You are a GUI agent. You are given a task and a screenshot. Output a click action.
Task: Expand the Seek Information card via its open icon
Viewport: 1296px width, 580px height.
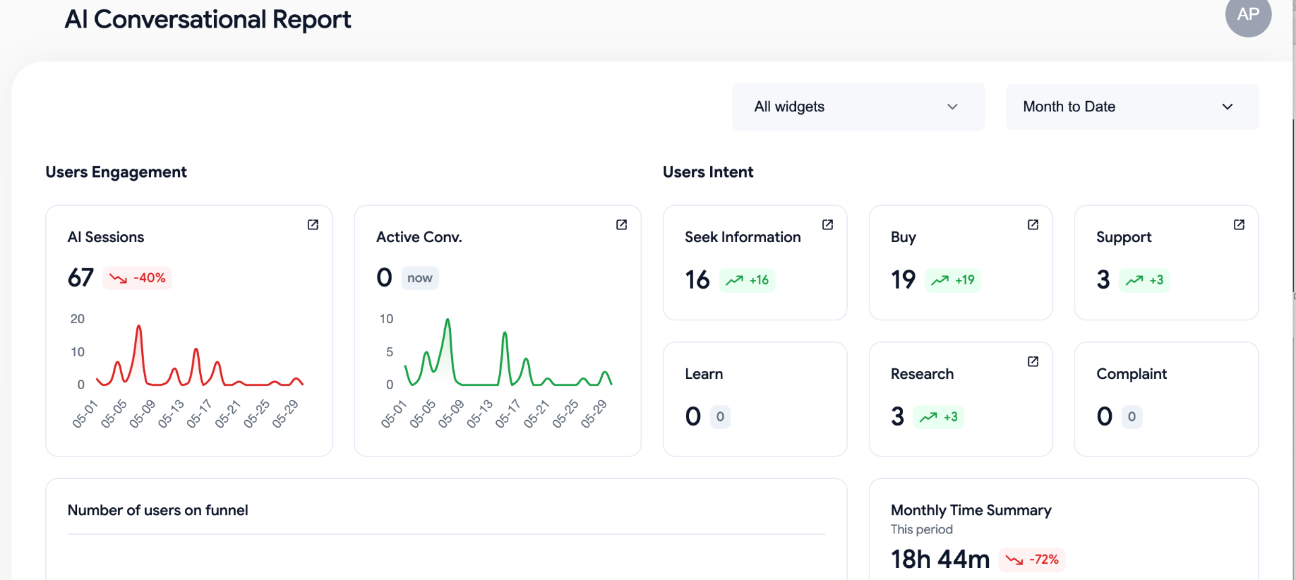(828, 225)
